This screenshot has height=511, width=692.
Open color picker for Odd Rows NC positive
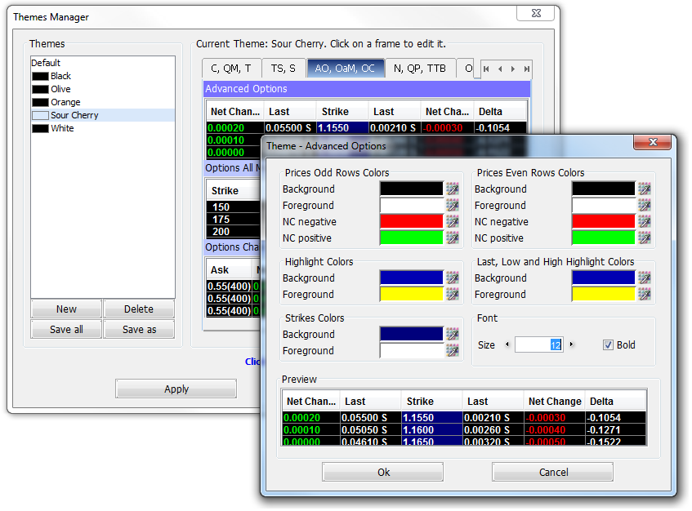[x=453, y=238]
